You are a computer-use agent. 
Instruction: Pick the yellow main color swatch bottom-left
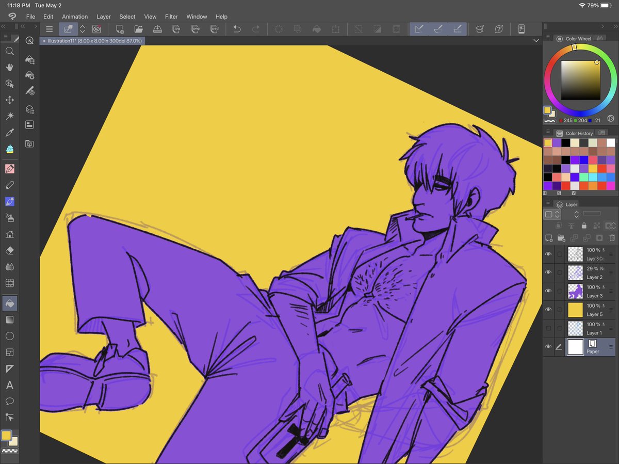point(6,436)
